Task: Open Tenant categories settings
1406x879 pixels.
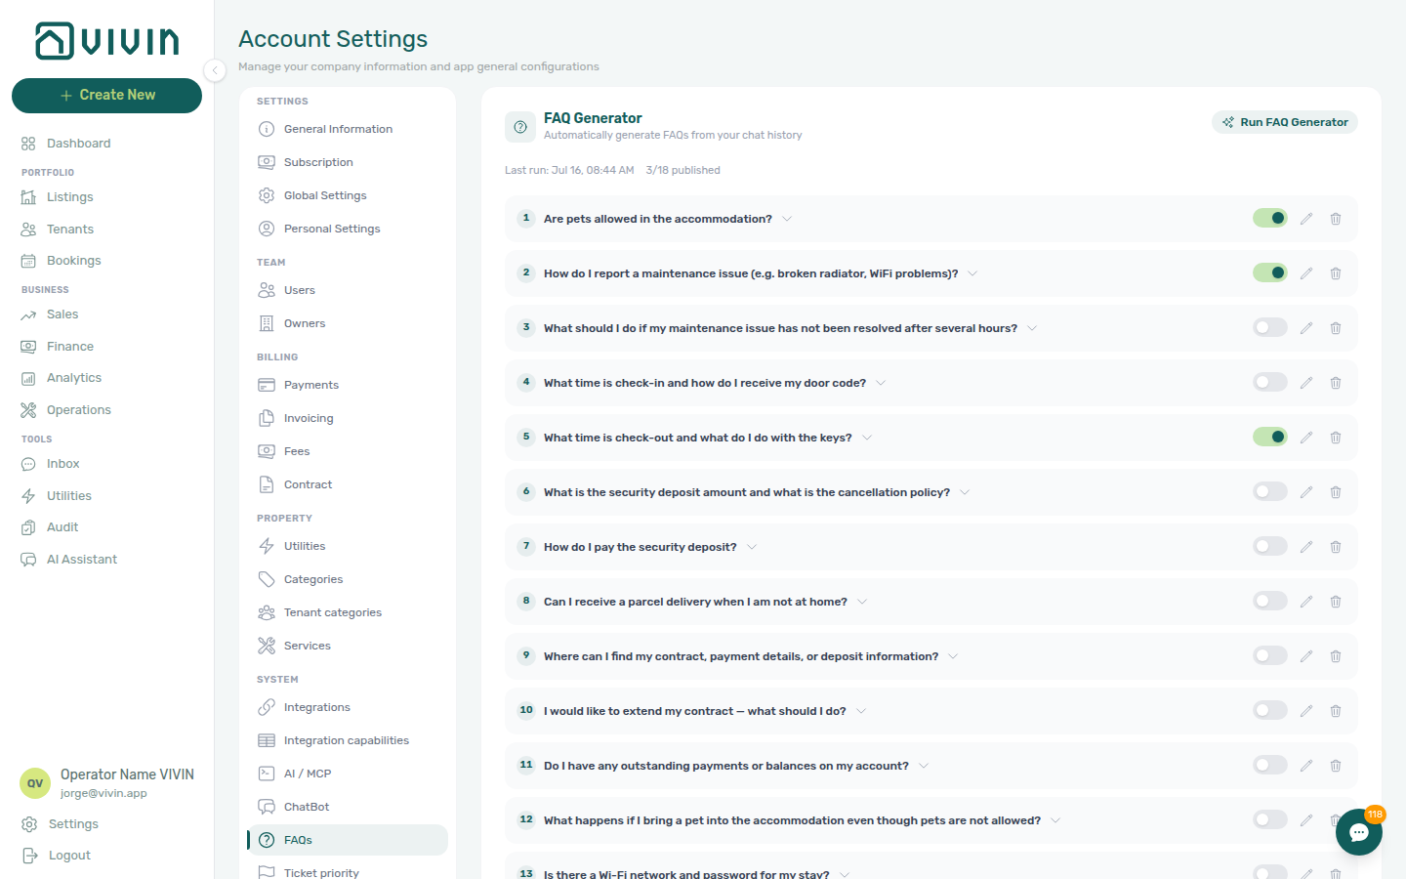Action: (x=348, y=612)
